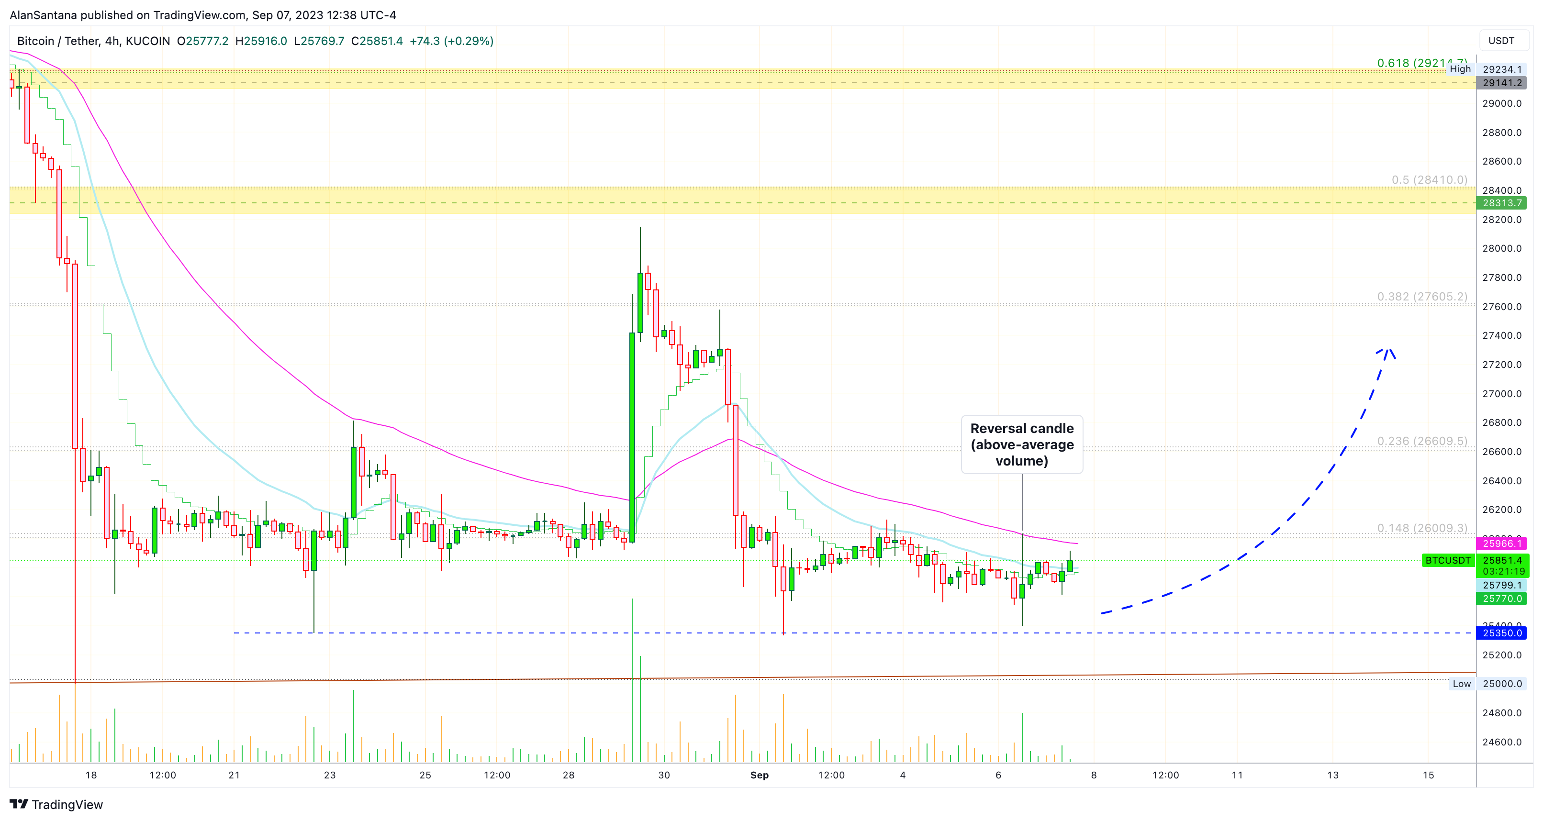Click the 28313.7 green price label

(1502, 203)
